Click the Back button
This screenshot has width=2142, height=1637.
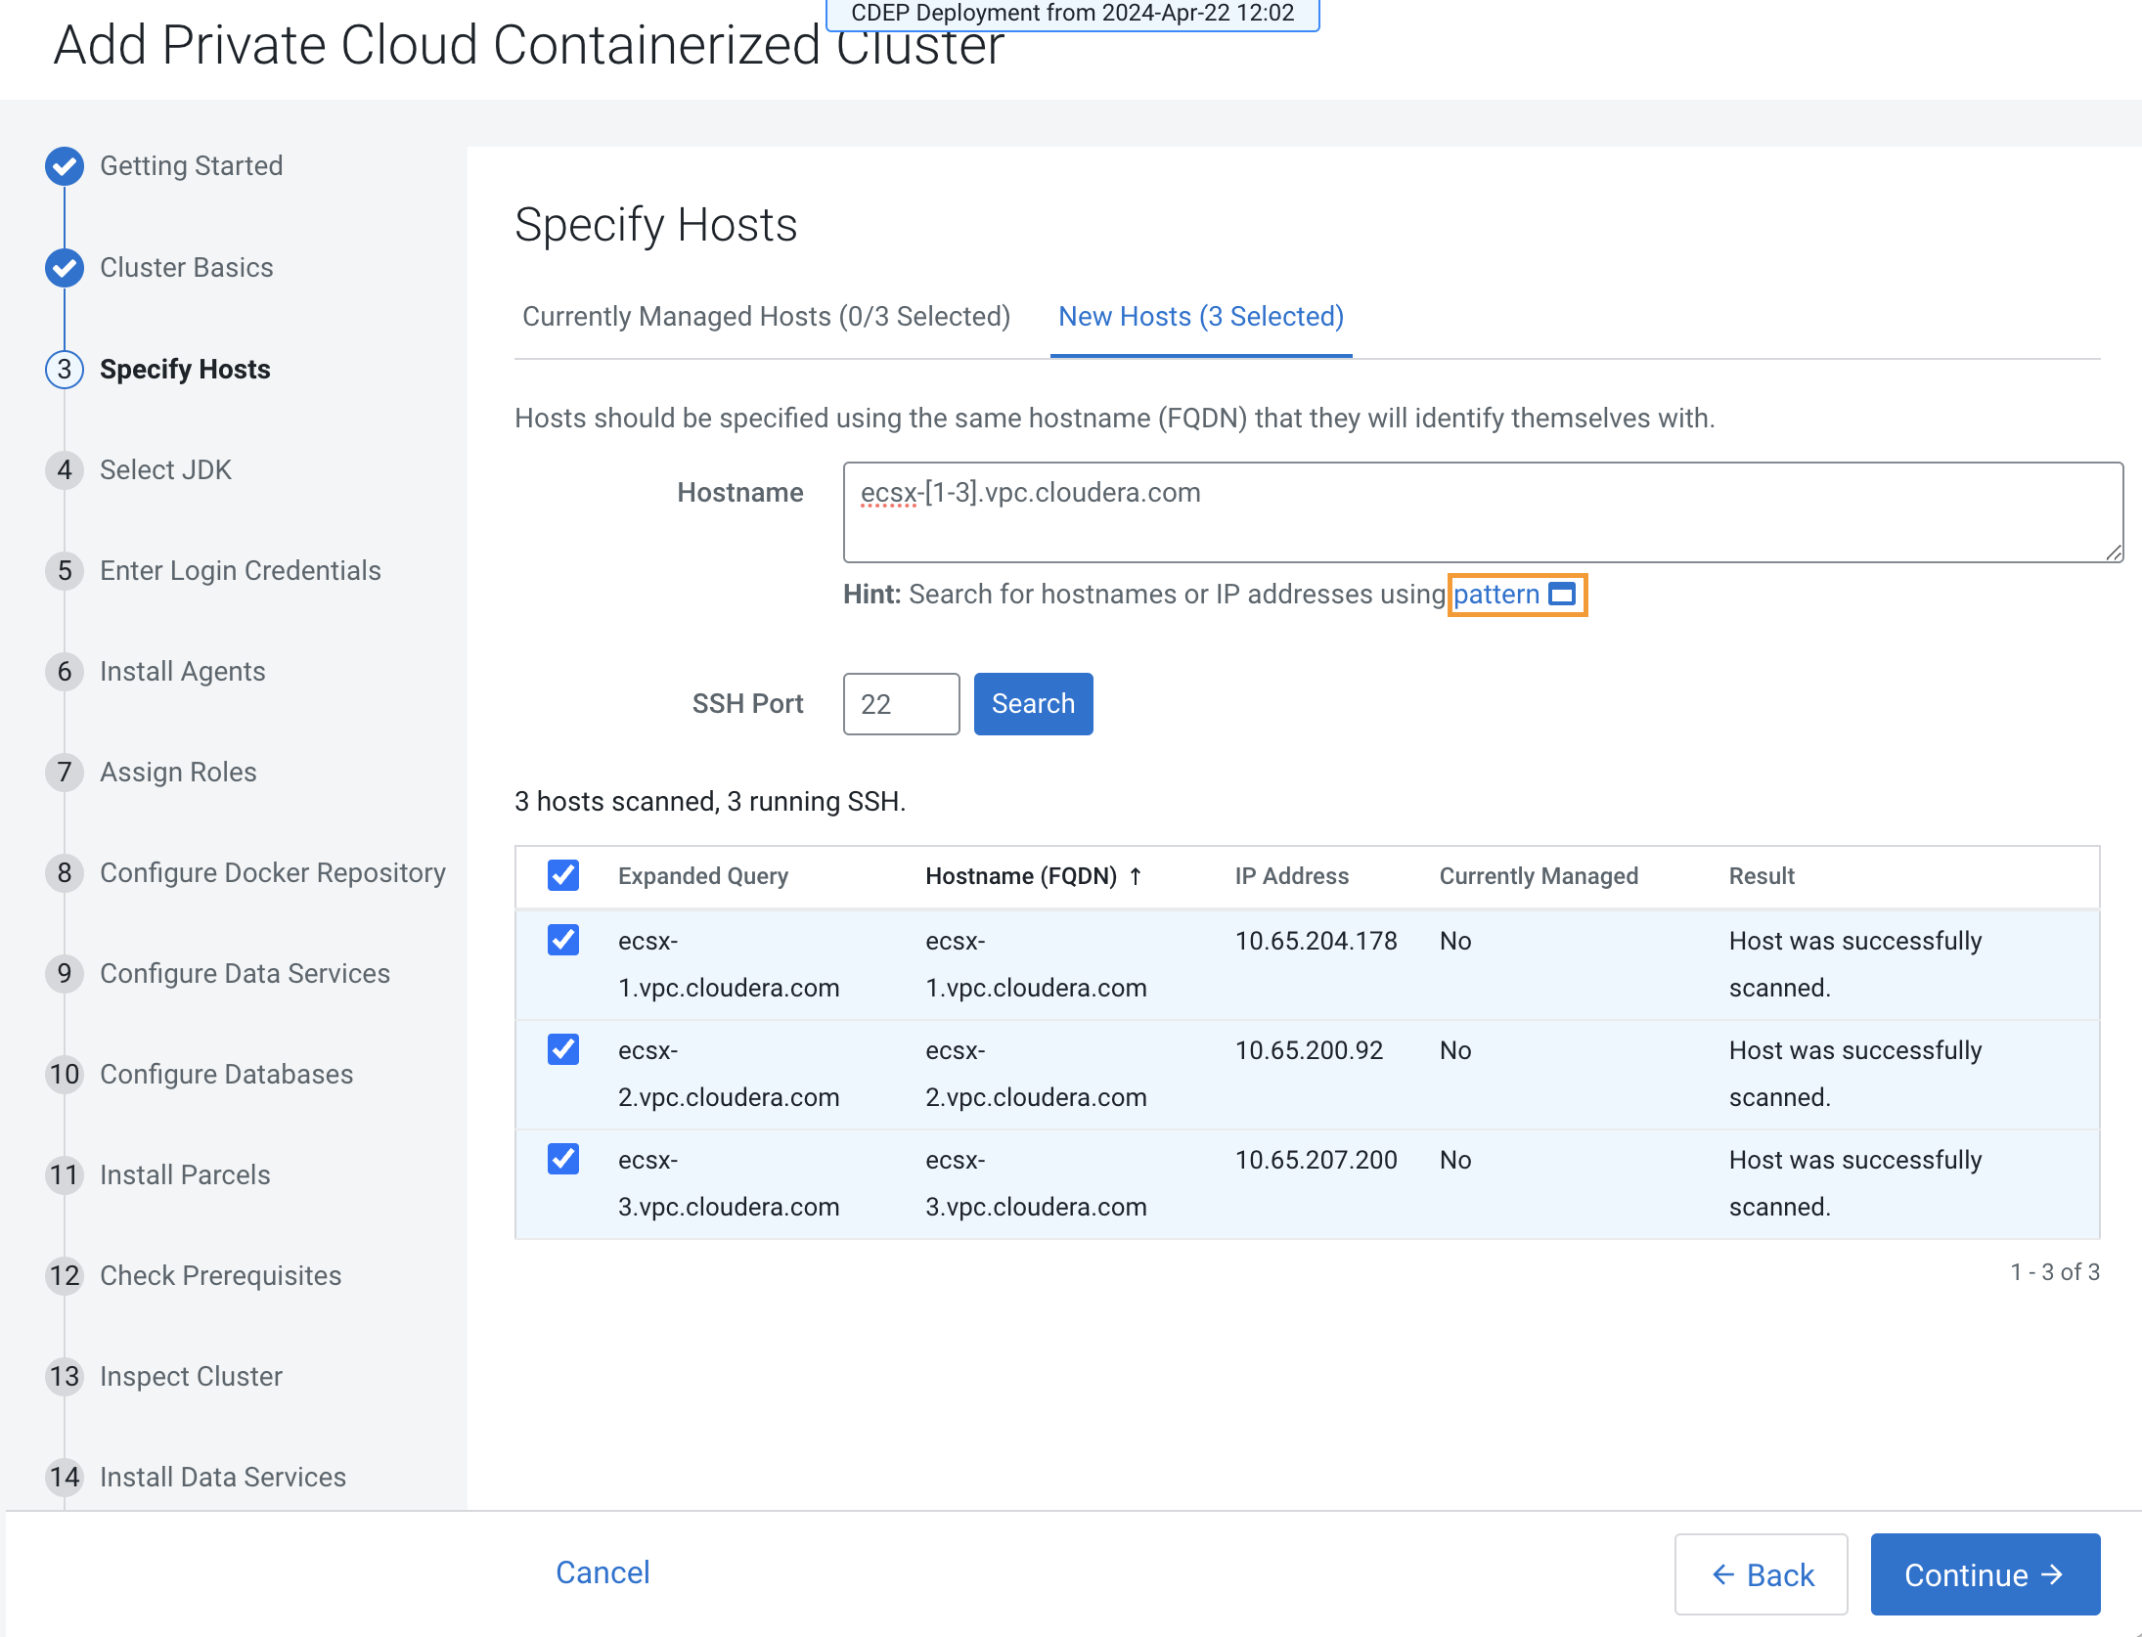tap(1762, 1574)
